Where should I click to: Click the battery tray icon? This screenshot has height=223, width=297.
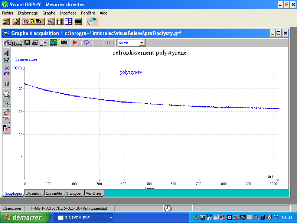point(263,217)
